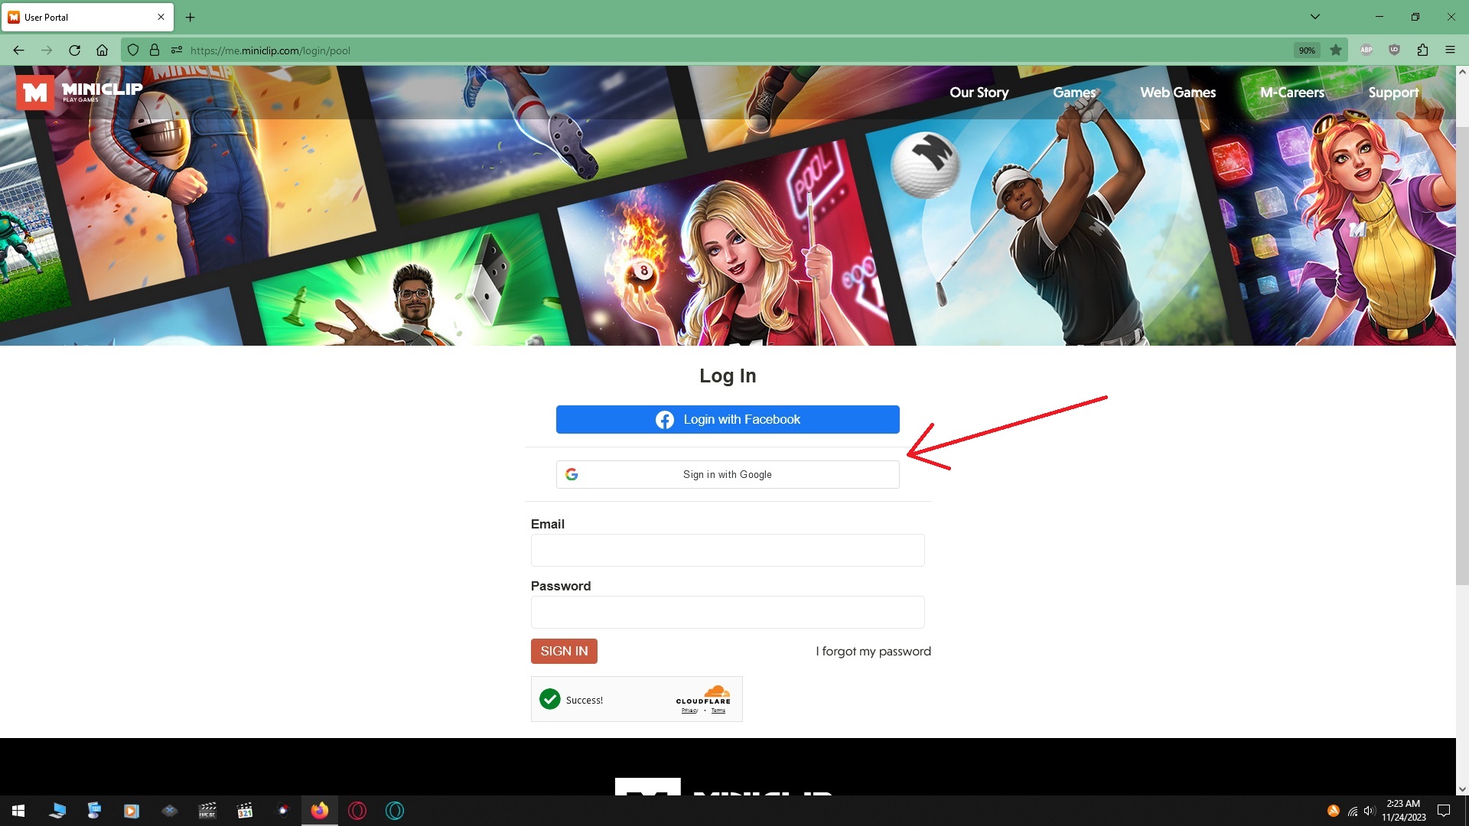
Task: Open the Adblock Plus extension icon
Action: click(x=1366, y=50)
